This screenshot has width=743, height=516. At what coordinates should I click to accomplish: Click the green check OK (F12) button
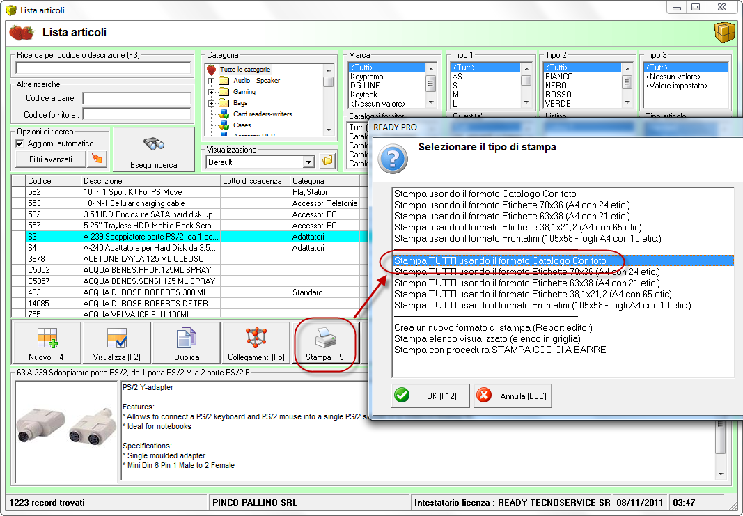tap(430, 395)
